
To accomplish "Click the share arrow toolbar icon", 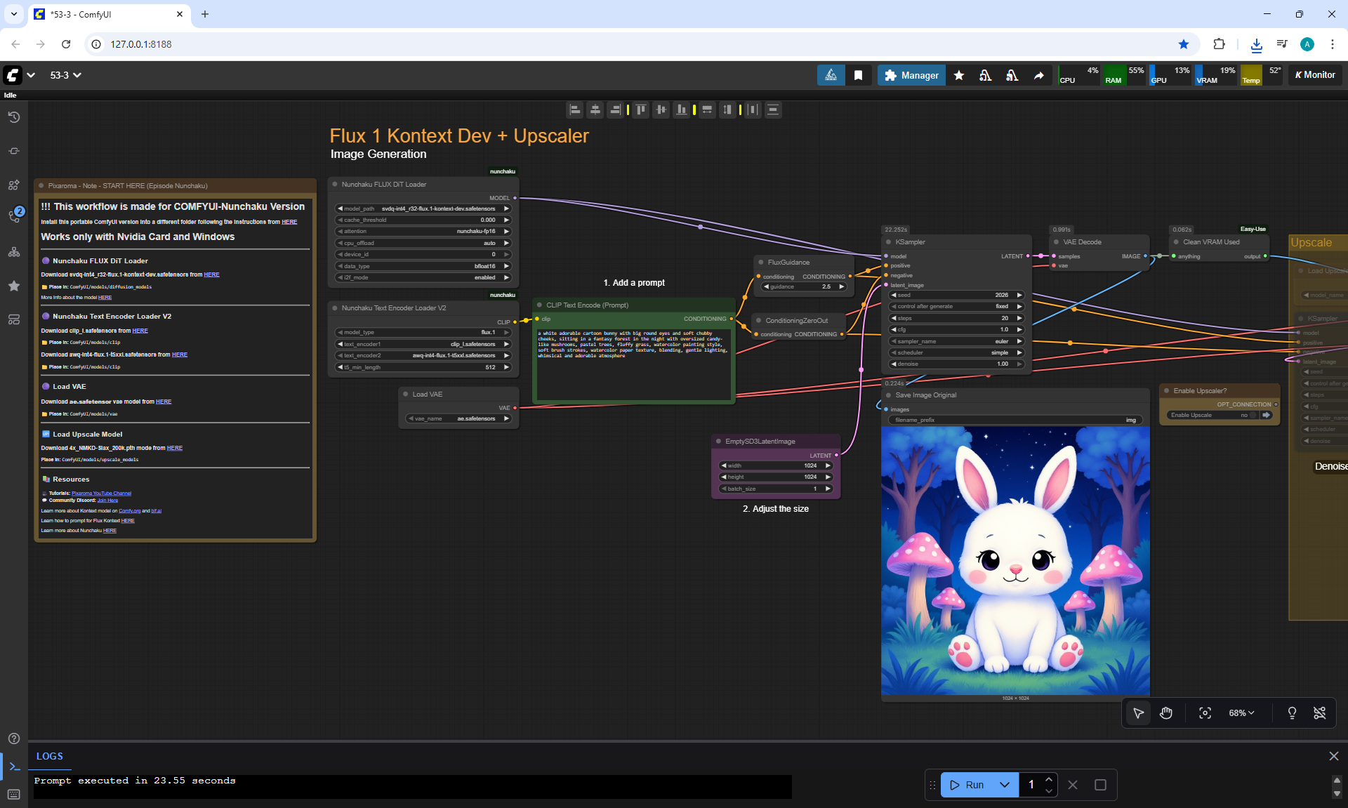I will click(1038, 75).
